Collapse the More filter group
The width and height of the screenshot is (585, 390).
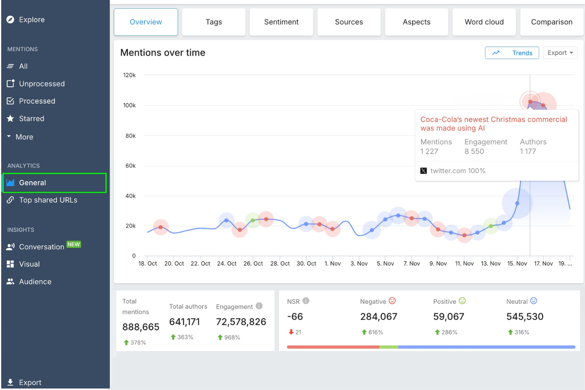click(24, 137)
